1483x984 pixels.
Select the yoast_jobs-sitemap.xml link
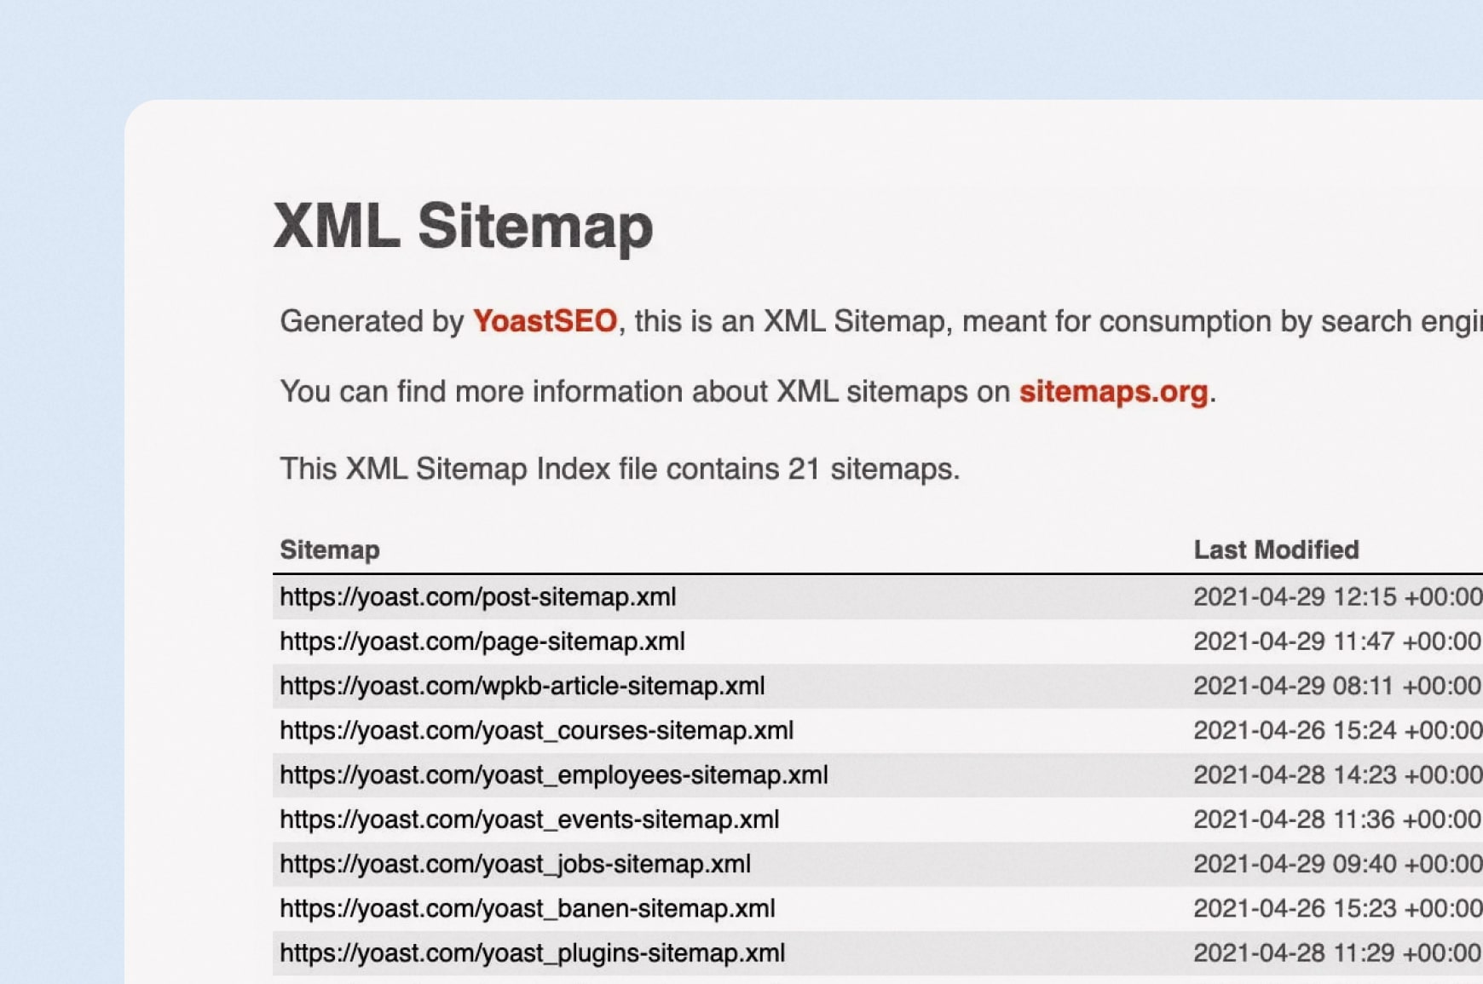click(515, 864)
